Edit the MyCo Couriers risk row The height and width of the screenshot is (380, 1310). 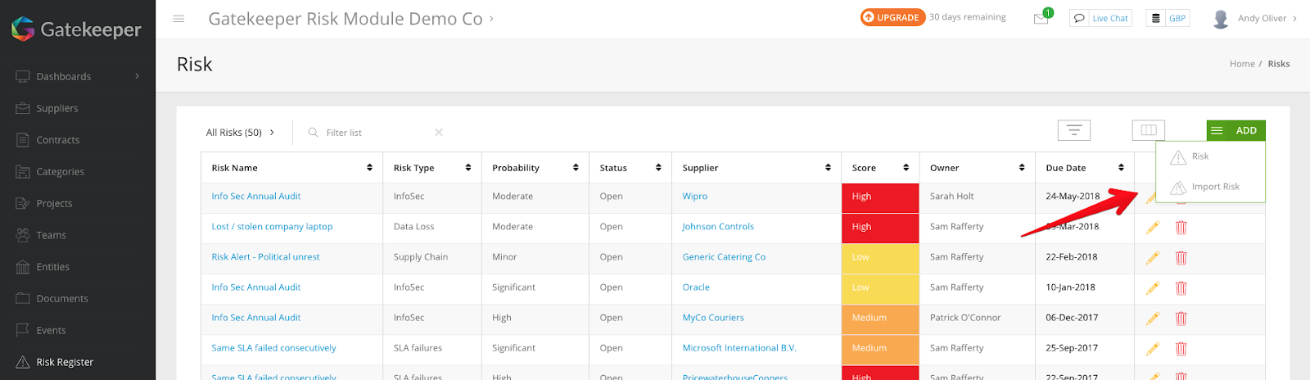pyautogui.click(x=1152, y=319)
